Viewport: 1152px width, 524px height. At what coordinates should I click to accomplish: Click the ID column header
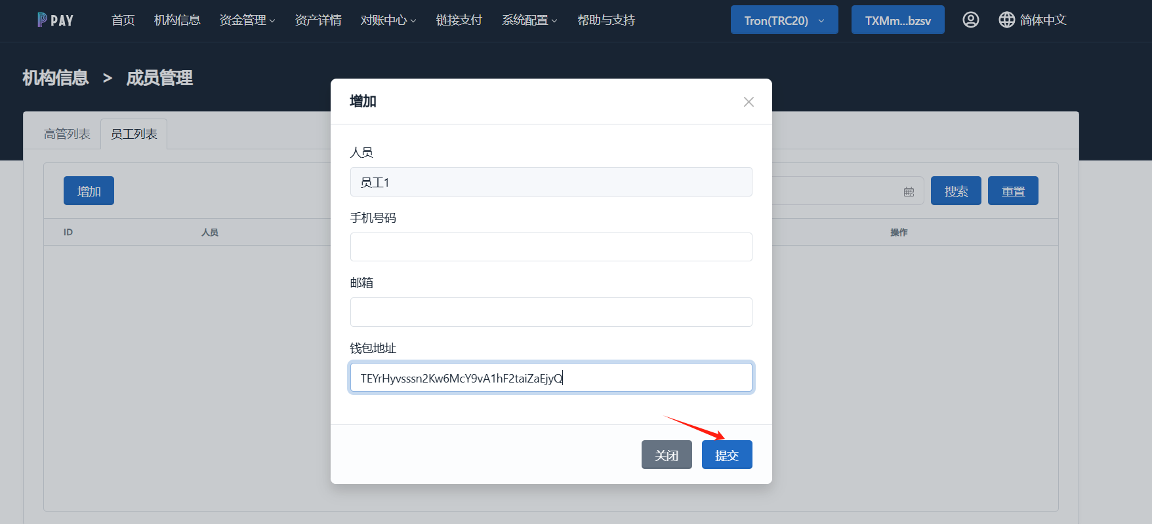[68, 232]
